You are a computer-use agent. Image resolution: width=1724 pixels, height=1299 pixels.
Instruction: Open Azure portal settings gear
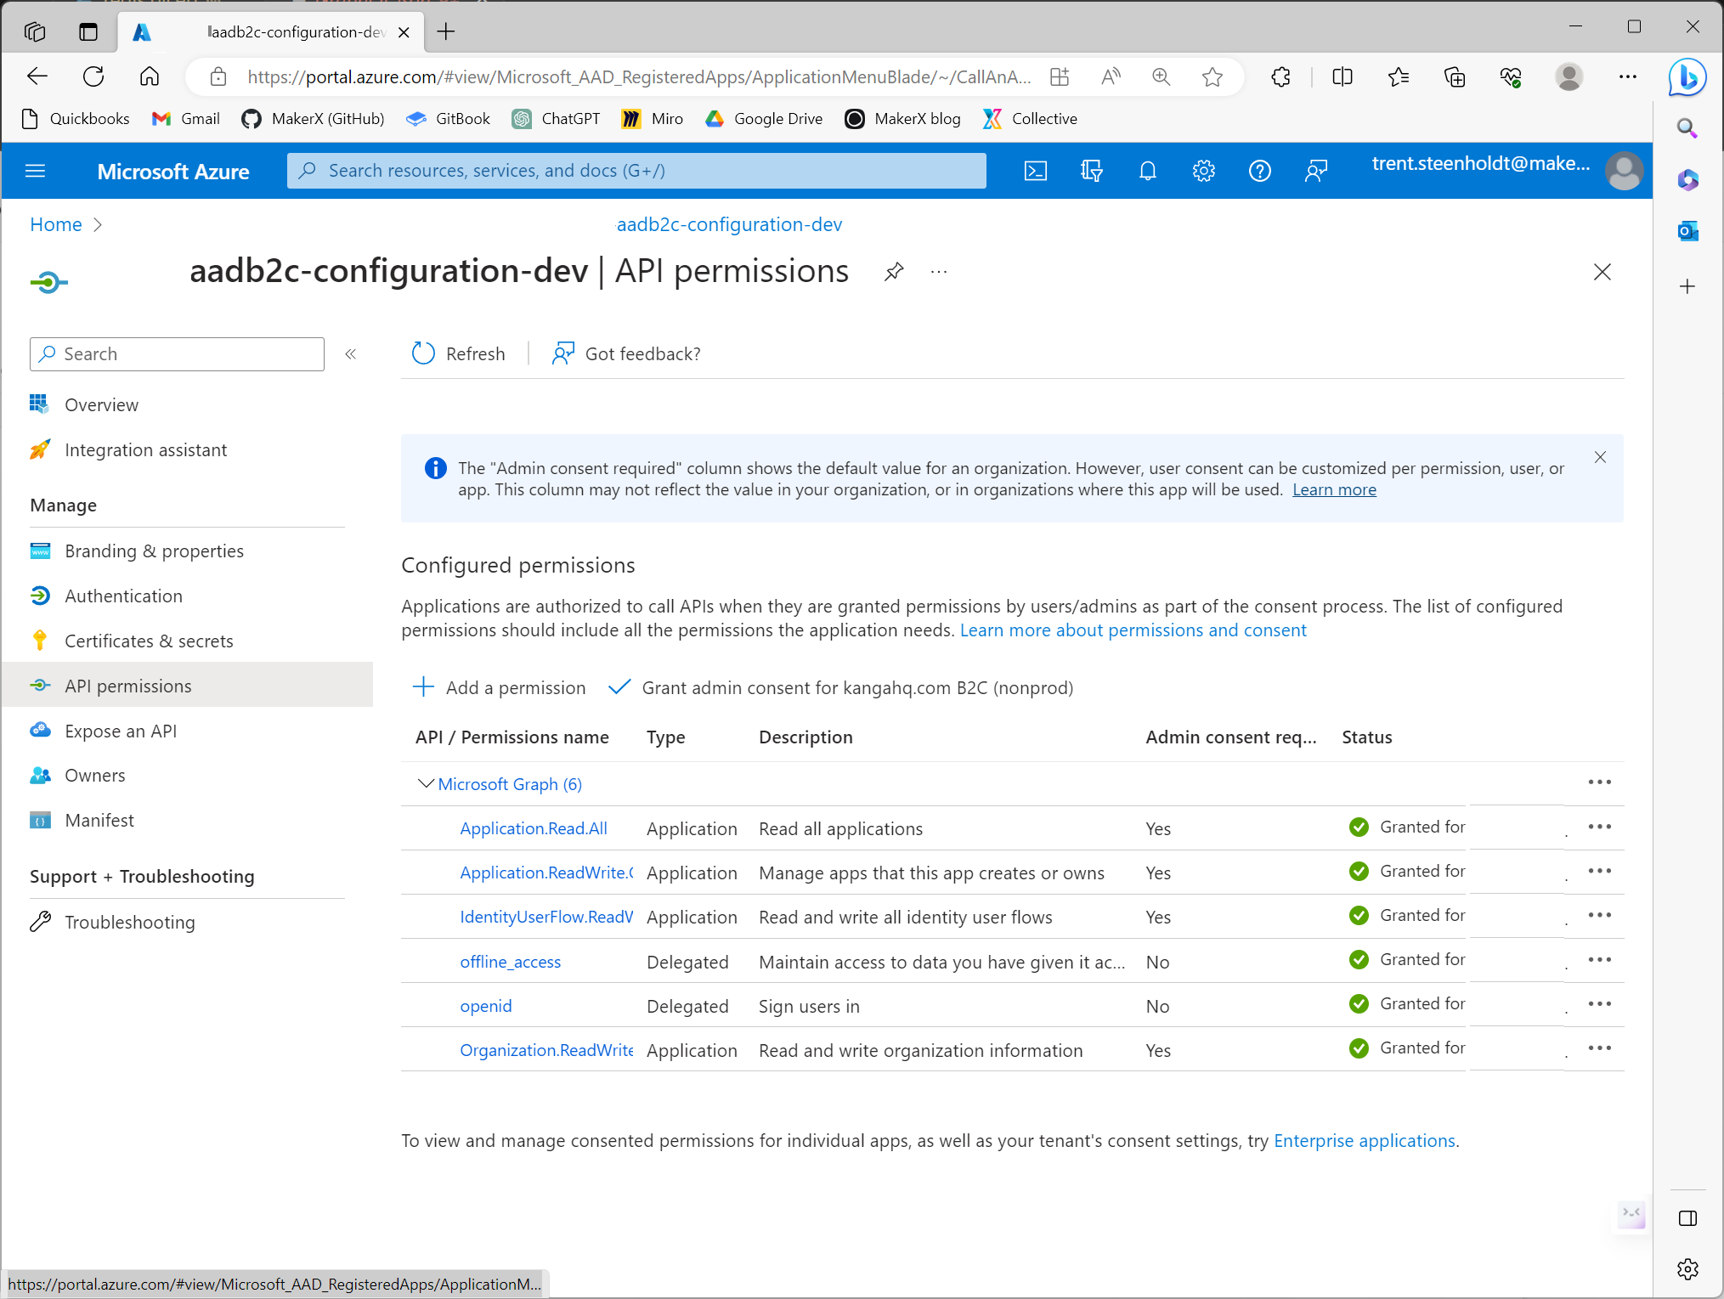1204,171
